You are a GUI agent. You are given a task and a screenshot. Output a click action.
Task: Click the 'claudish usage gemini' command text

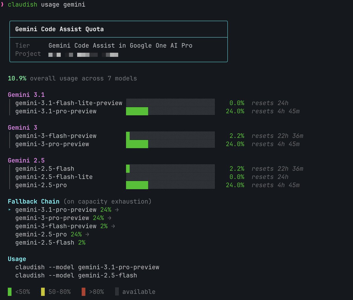tap(46, 5)
